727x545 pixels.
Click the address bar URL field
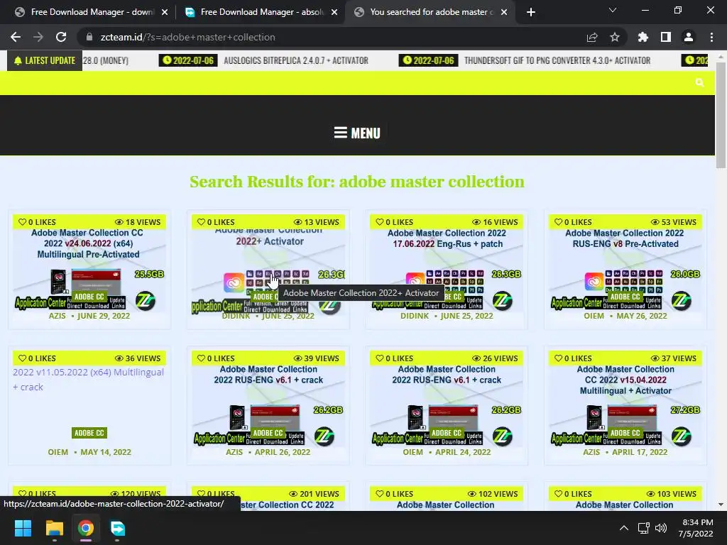(x=334, y=37)
